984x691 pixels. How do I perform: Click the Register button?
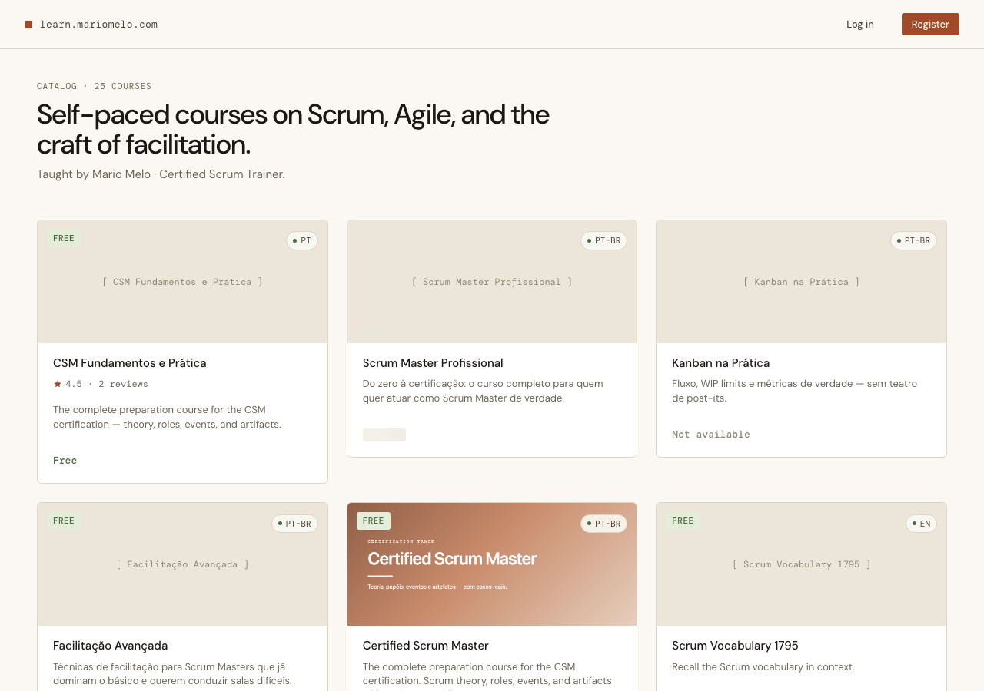(930, 24)
